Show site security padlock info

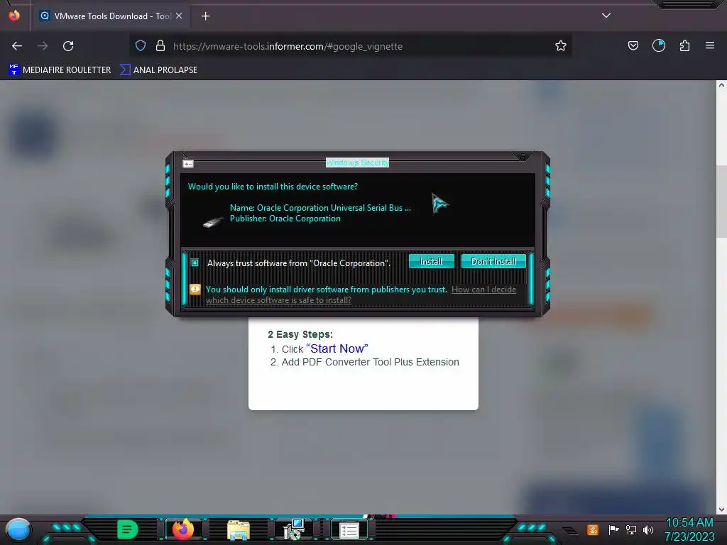point(160,45)
